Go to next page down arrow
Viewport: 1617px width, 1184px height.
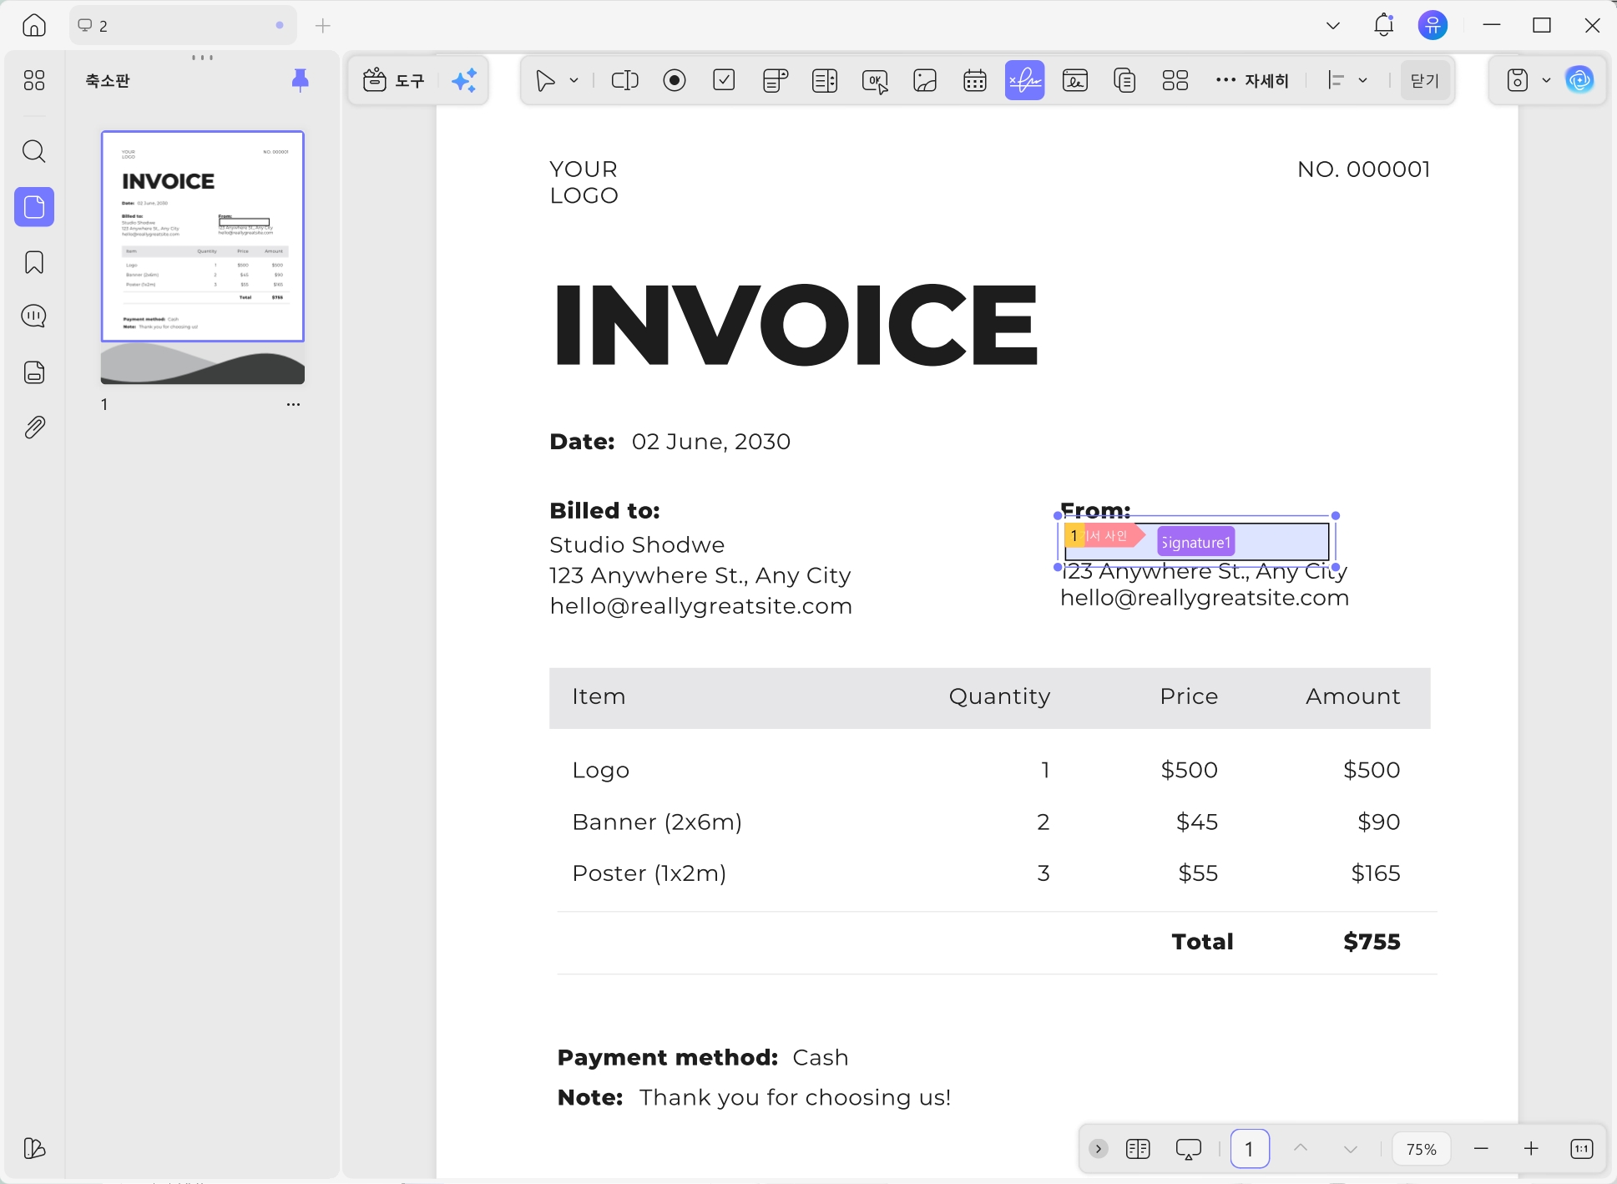coord(1351,1149)
